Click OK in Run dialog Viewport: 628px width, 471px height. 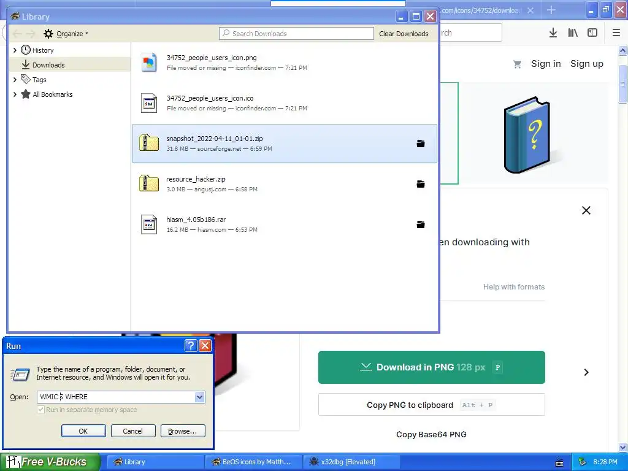click(x=83, y=431)
